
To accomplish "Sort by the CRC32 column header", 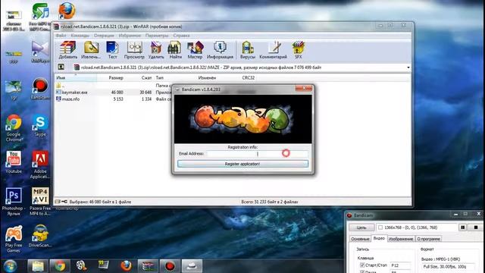I will point(249,77).
